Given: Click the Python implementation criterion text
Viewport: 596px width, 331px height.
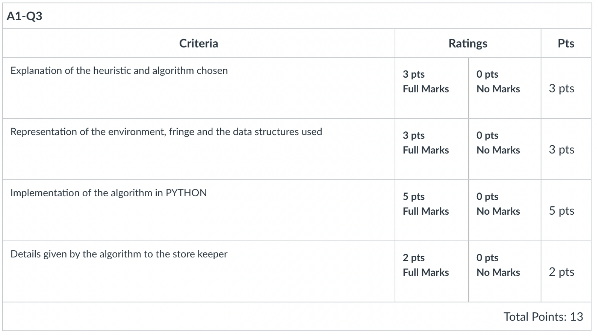Looking at the screenshot, I should click(x=108, y=193).
